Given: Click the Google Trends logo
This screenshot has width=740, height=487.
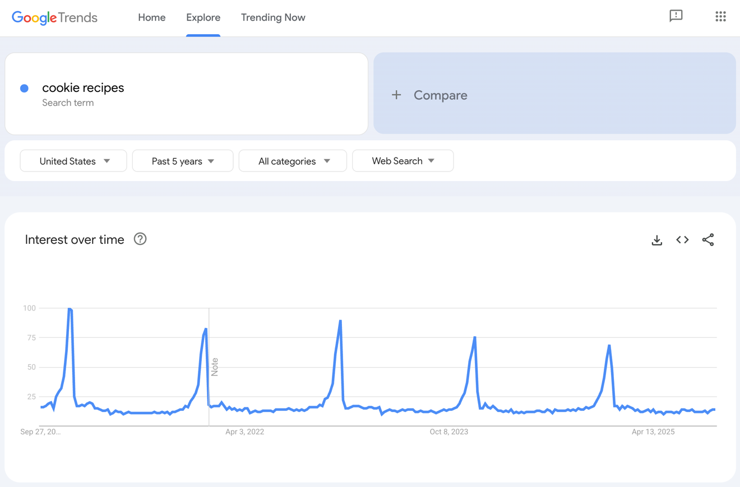Looking at the screenshot, I should pos(54,17).
